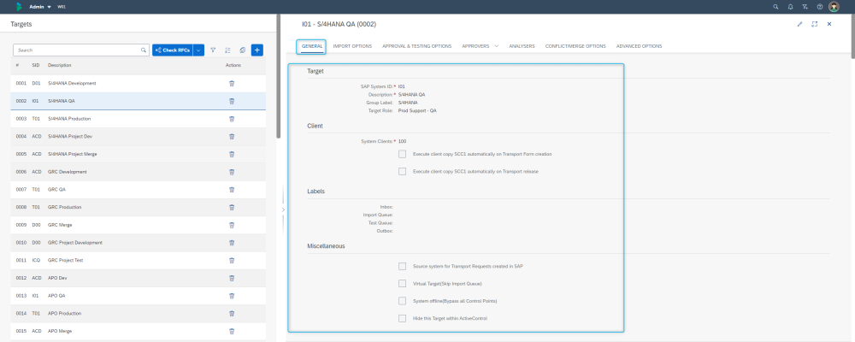Click the Group Label value S/4HANA

[408, 103]
